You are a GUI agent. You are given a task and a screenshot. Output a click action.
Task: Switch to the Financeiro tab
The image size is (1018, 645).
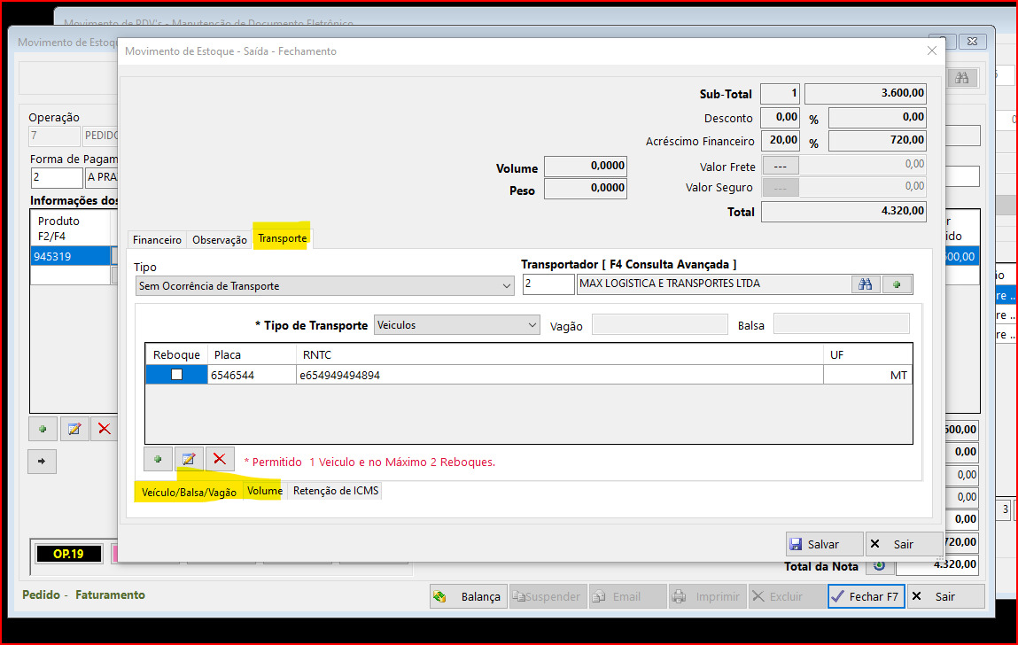157,240
